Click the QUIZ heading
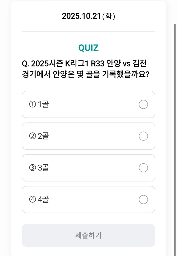Image resolution: width=177 pixels, height=256 pixels. pos(88,47)
